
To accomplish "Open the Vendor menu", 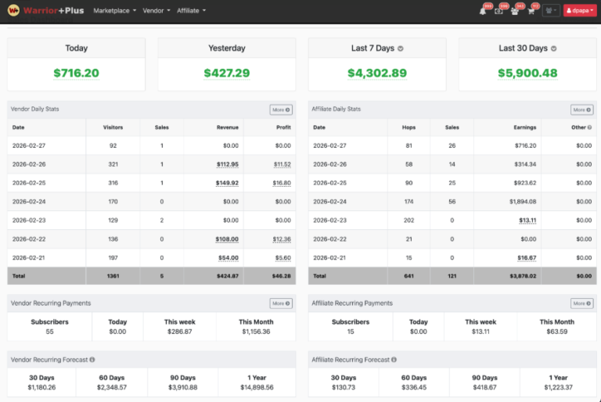I will pyautogui.click(x=156, y=11).
